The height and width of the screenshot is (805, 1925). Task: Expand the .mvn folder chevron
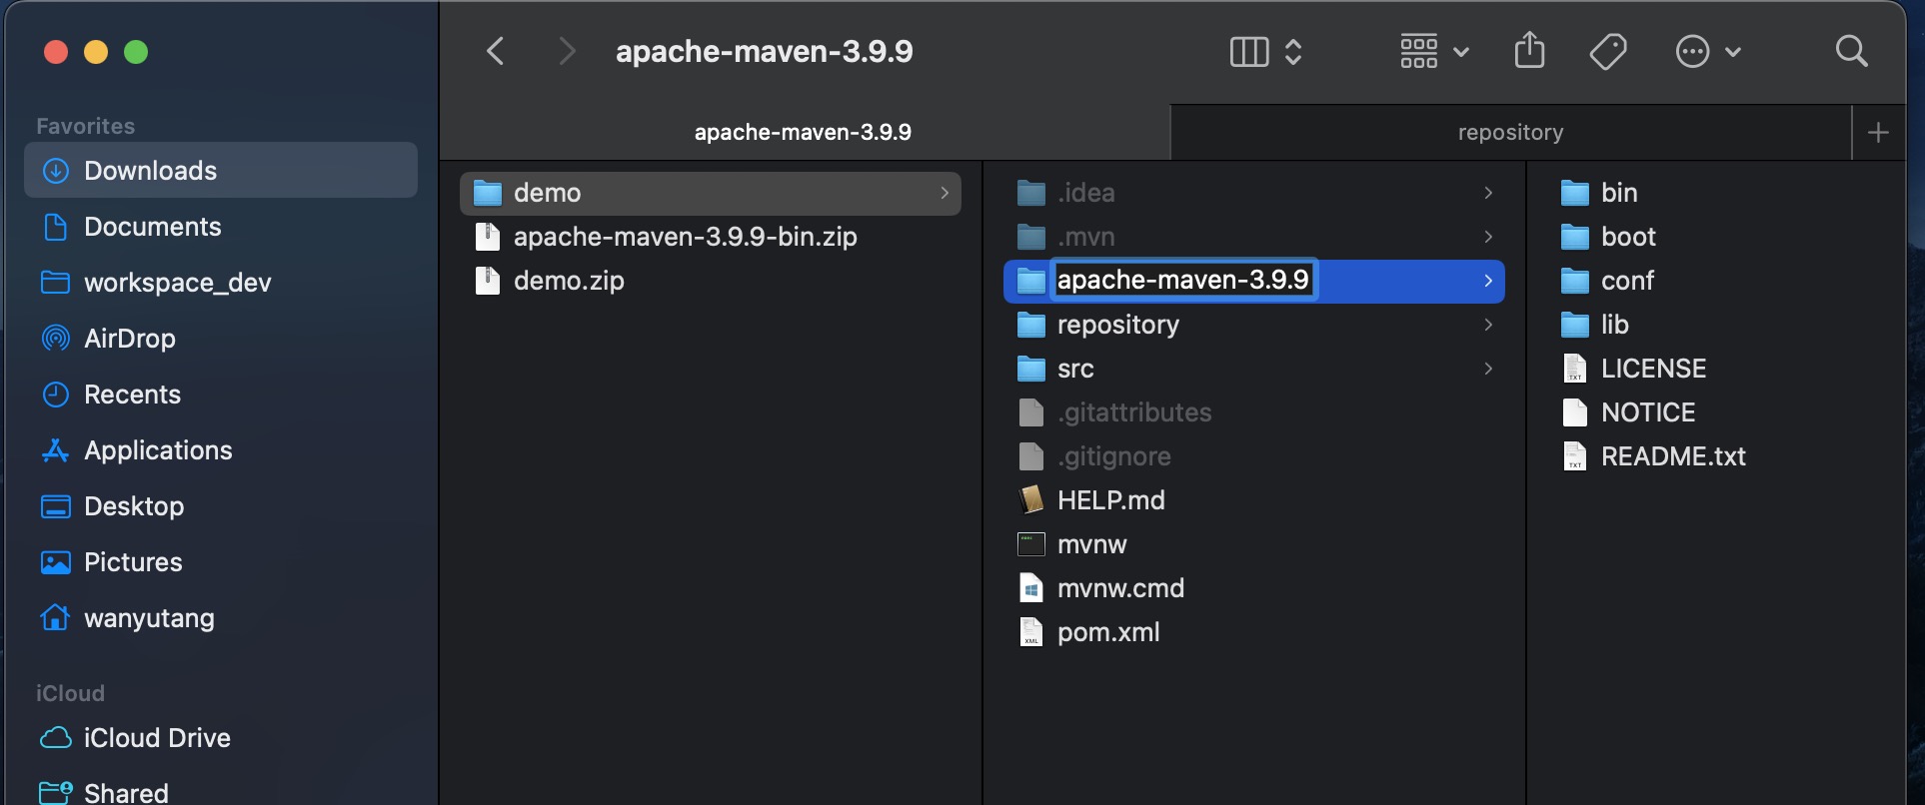[1488, 237]
